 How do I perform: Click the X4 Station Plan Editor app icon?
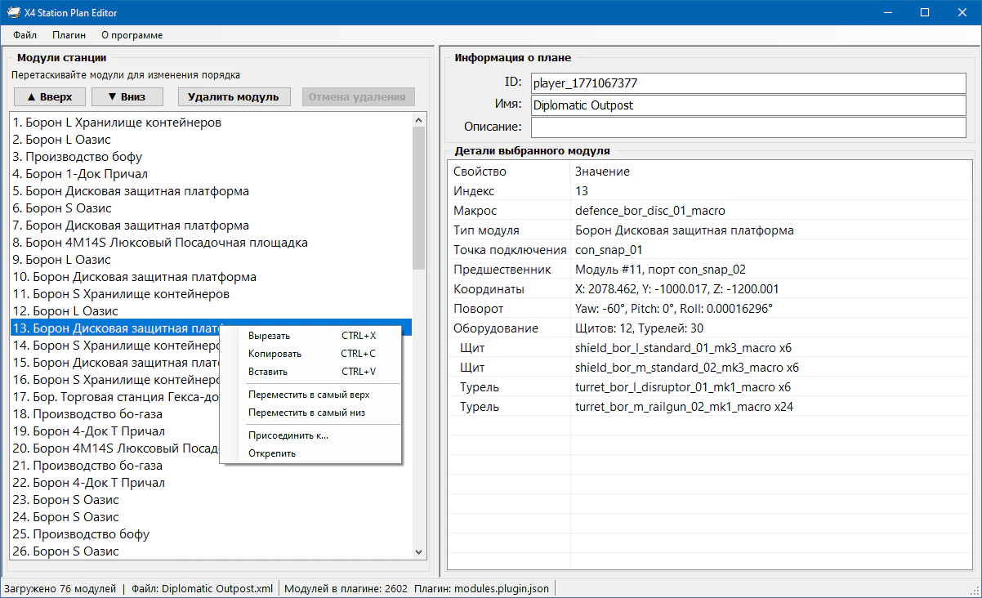14,12
